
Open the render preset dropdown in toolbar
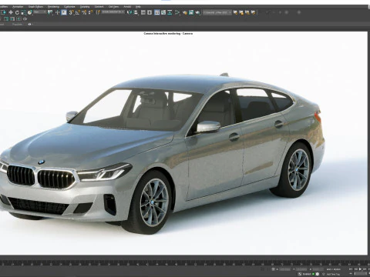[217, 12]
